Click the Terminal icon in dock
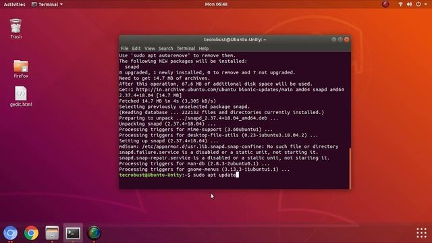This screenshot has width=432, height=243. 73,233
